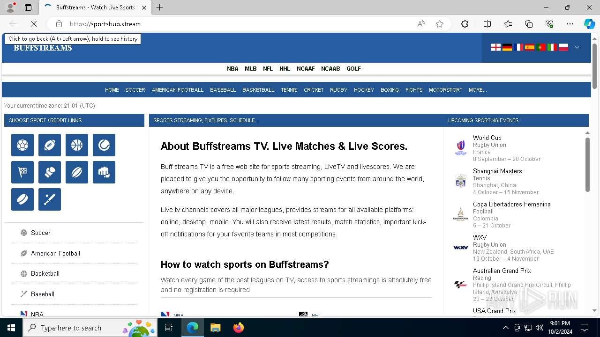Open the GOLF league link
This screenshot has width=600, height=337.
(x=353, y=68)
